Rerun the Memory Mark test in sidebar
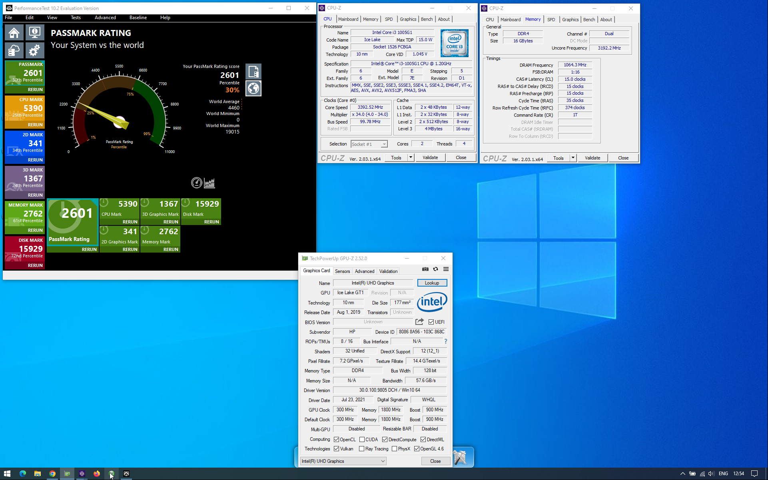 (35, 230)
